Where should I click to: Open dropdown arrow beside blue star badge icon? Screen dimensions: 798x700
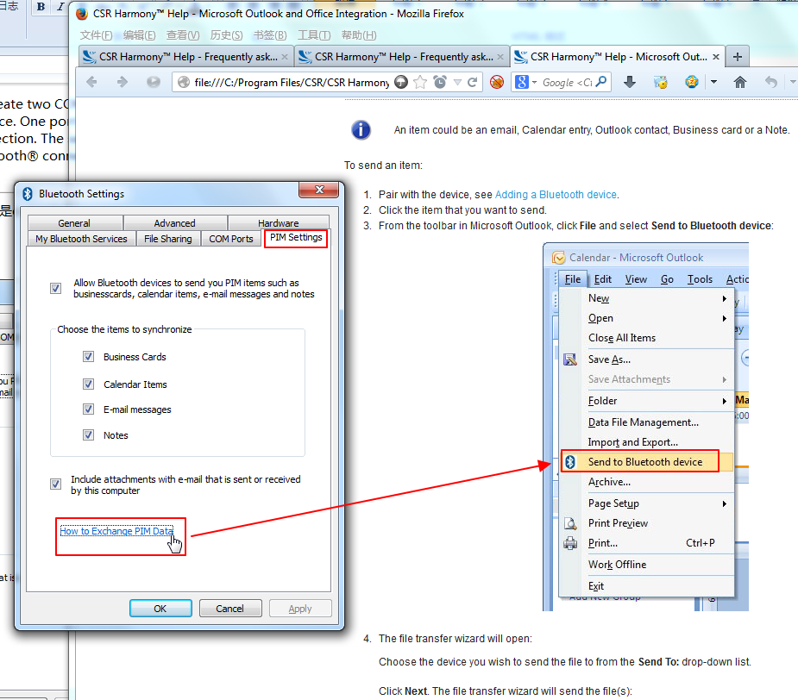click(x=713, y=82)
